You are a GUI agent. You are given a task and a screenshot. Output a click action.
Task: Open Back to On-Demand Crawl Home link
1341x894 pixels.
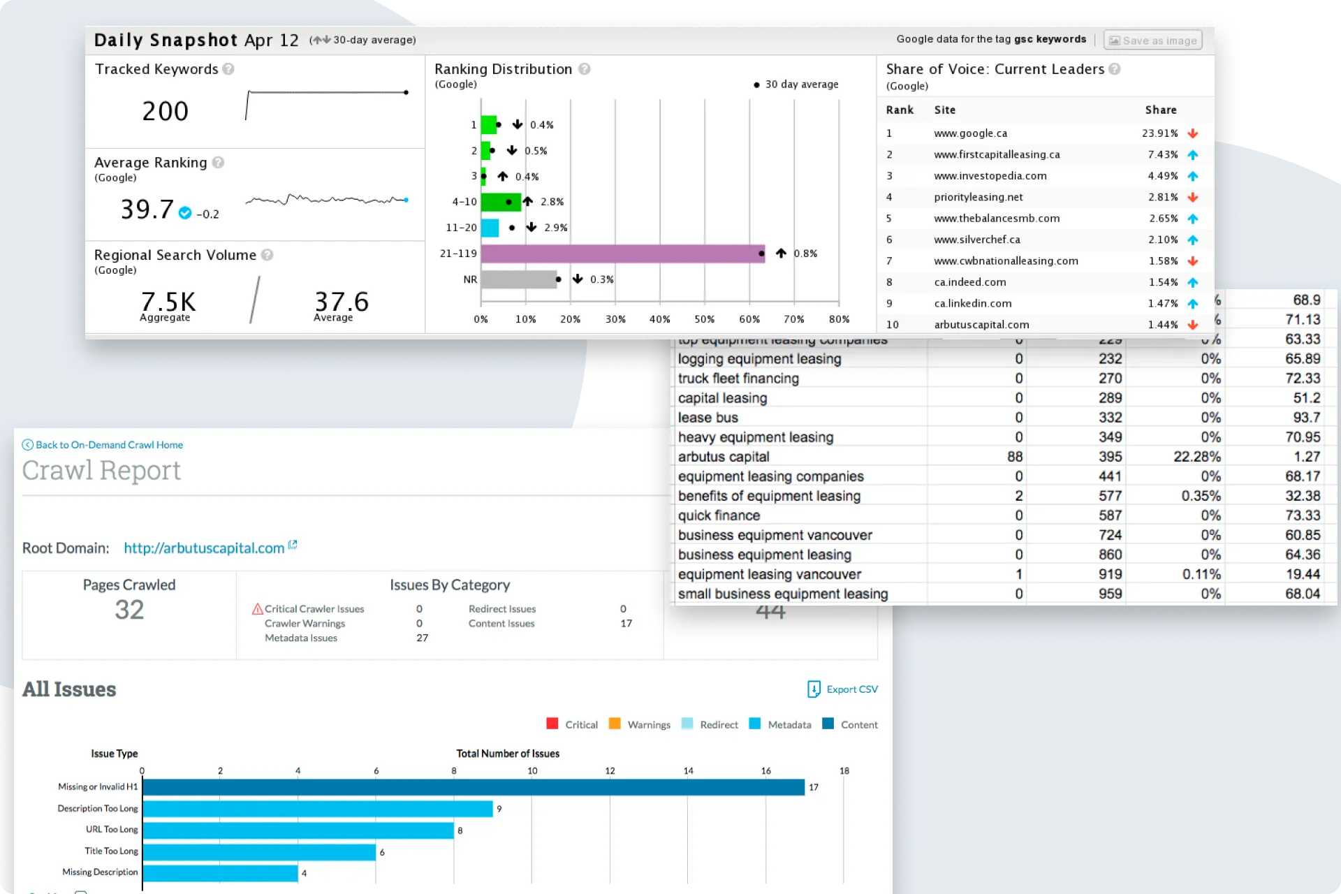tap(110, 445)
